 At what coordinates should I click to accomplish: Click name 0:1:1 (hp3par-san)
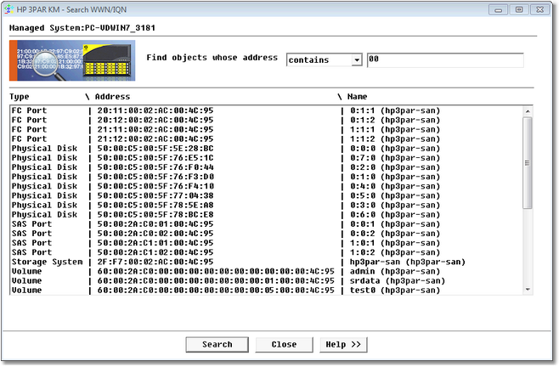click(x=395, y=110)
